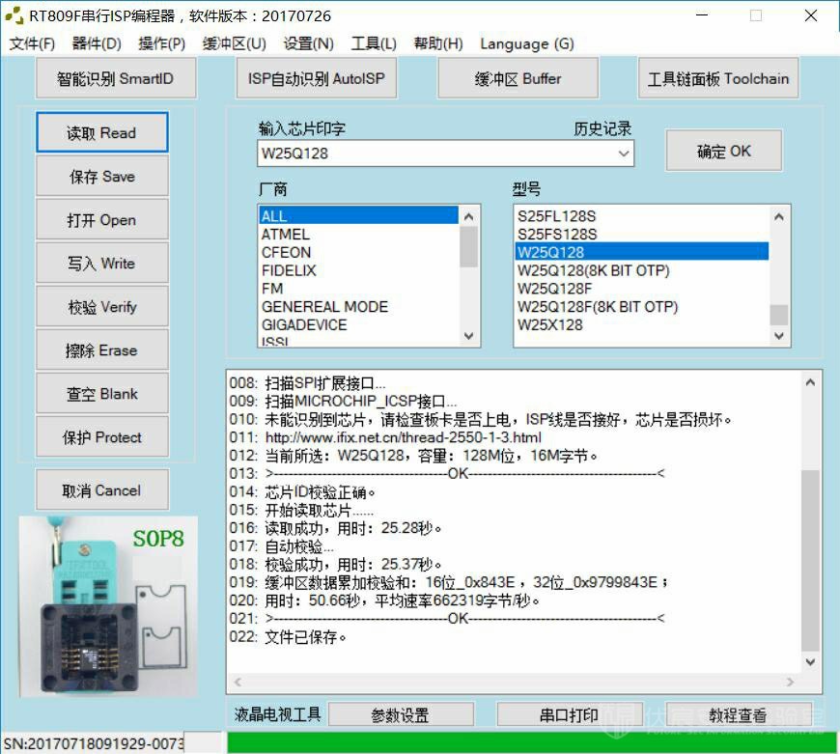The width and height of the screenshot is (840, 754).
Task: Click the 读取 Read button
Action: coord(101,132)
